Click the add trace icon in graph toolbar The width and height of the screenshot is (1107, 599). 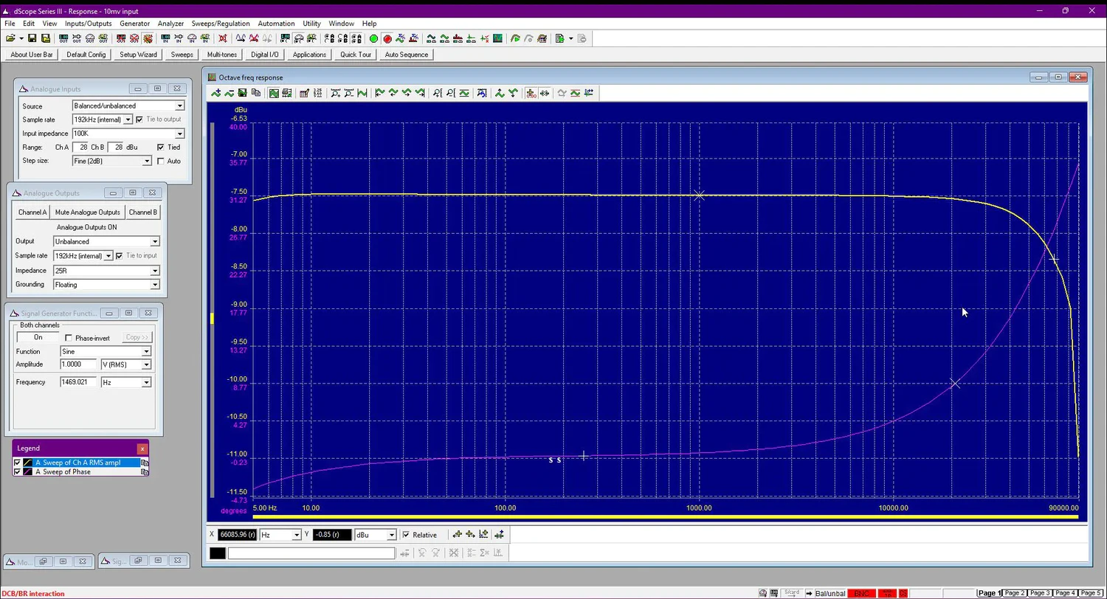[215, 94]
